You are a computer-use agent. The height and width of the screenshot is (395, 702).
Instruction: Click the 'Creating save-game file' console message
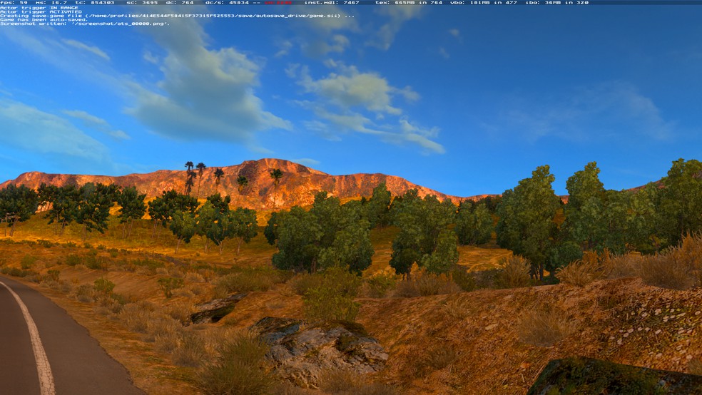coord(177,16)
